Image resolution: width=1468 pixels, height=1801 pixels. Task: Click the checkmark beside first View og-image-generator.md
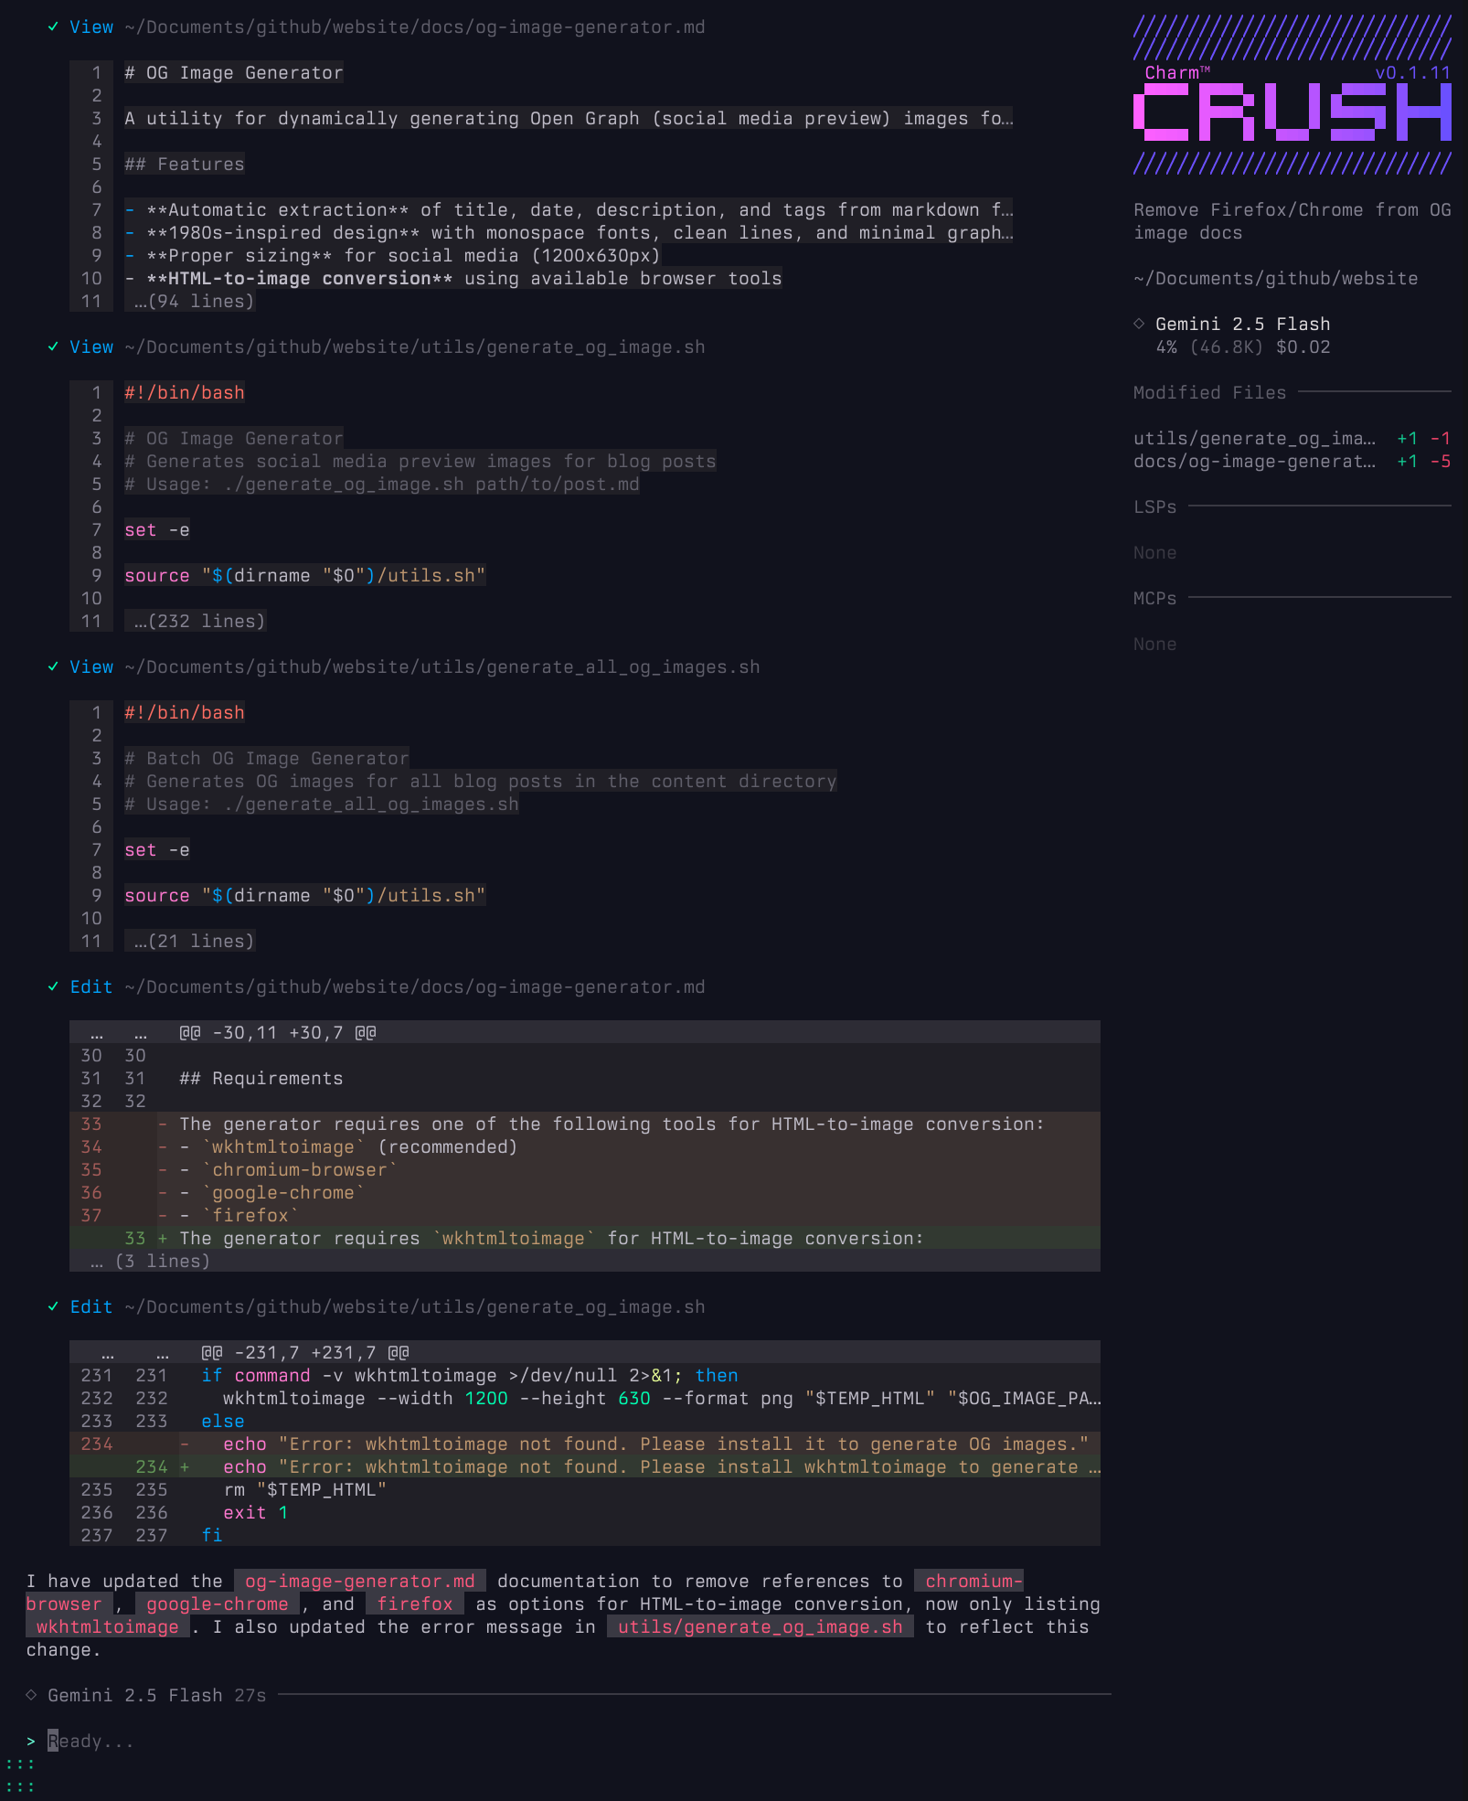click(53, 27)
